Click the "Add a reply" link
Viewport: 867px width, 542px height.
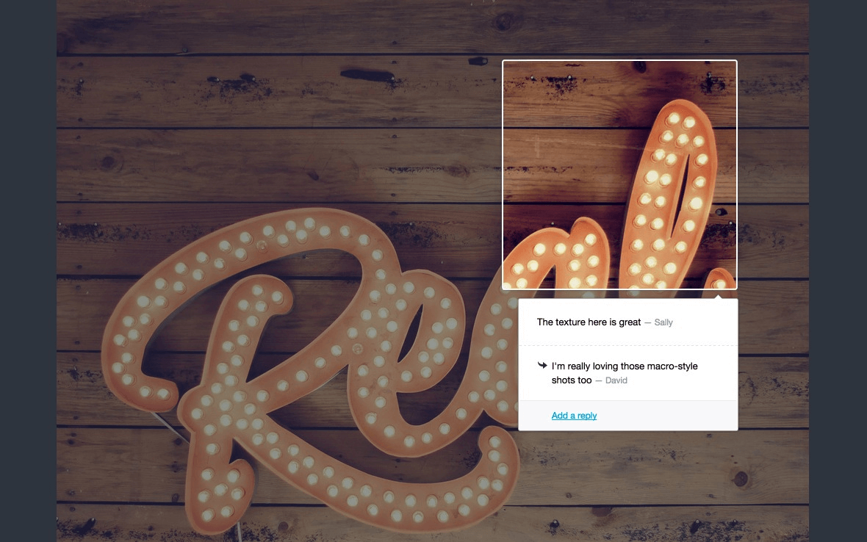(574, 416)
